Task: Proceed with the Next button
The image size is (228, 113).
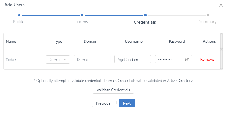Action: coord(127,103)
